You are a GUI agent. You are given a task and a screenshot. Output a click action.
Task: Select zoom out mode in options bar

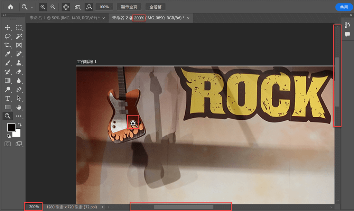pos(53,7)
